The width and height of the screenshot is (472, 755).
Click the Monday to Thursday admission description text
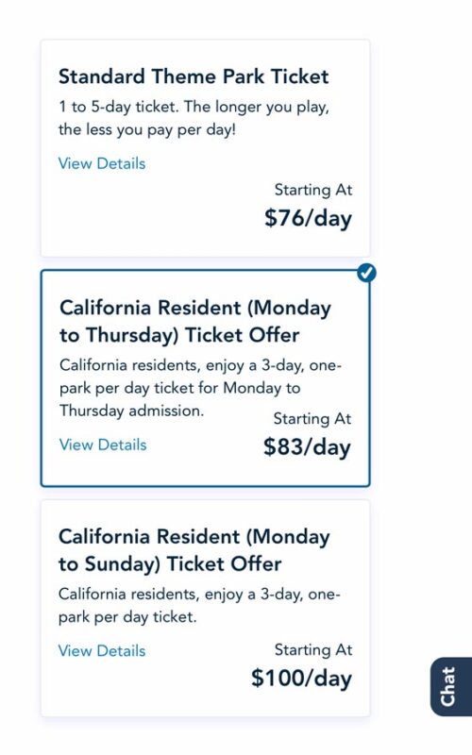click(200, 388)
